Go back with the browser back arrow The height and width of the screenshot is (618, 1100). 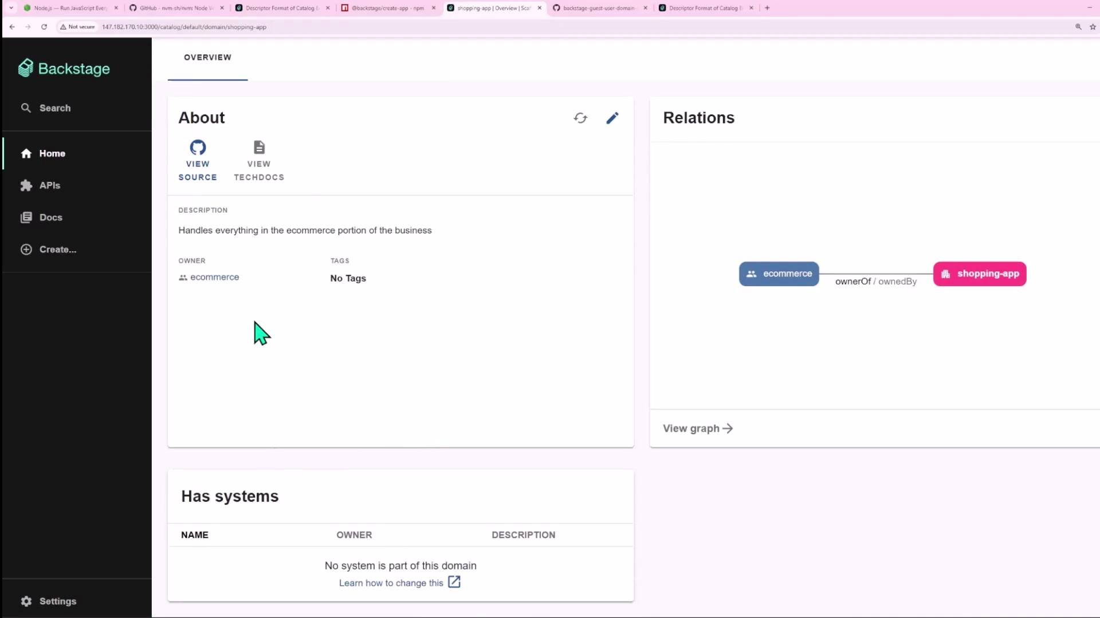(x=12, y=27)
